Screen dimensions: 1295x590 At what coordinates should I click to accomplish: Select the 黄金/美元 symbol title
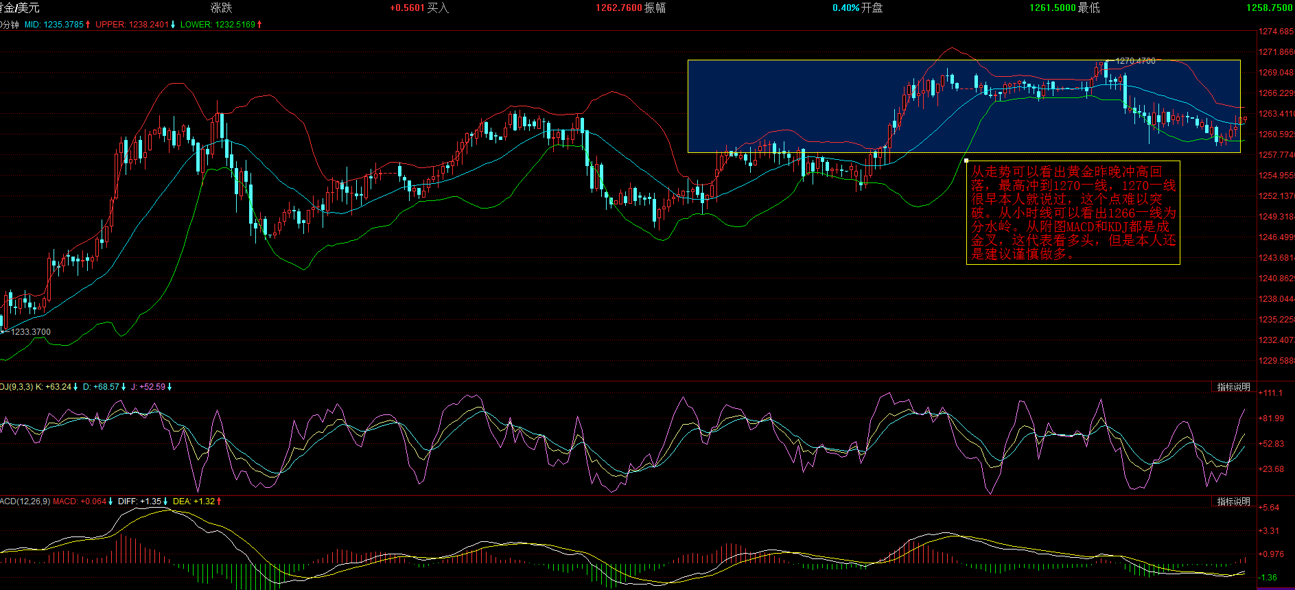19,8
